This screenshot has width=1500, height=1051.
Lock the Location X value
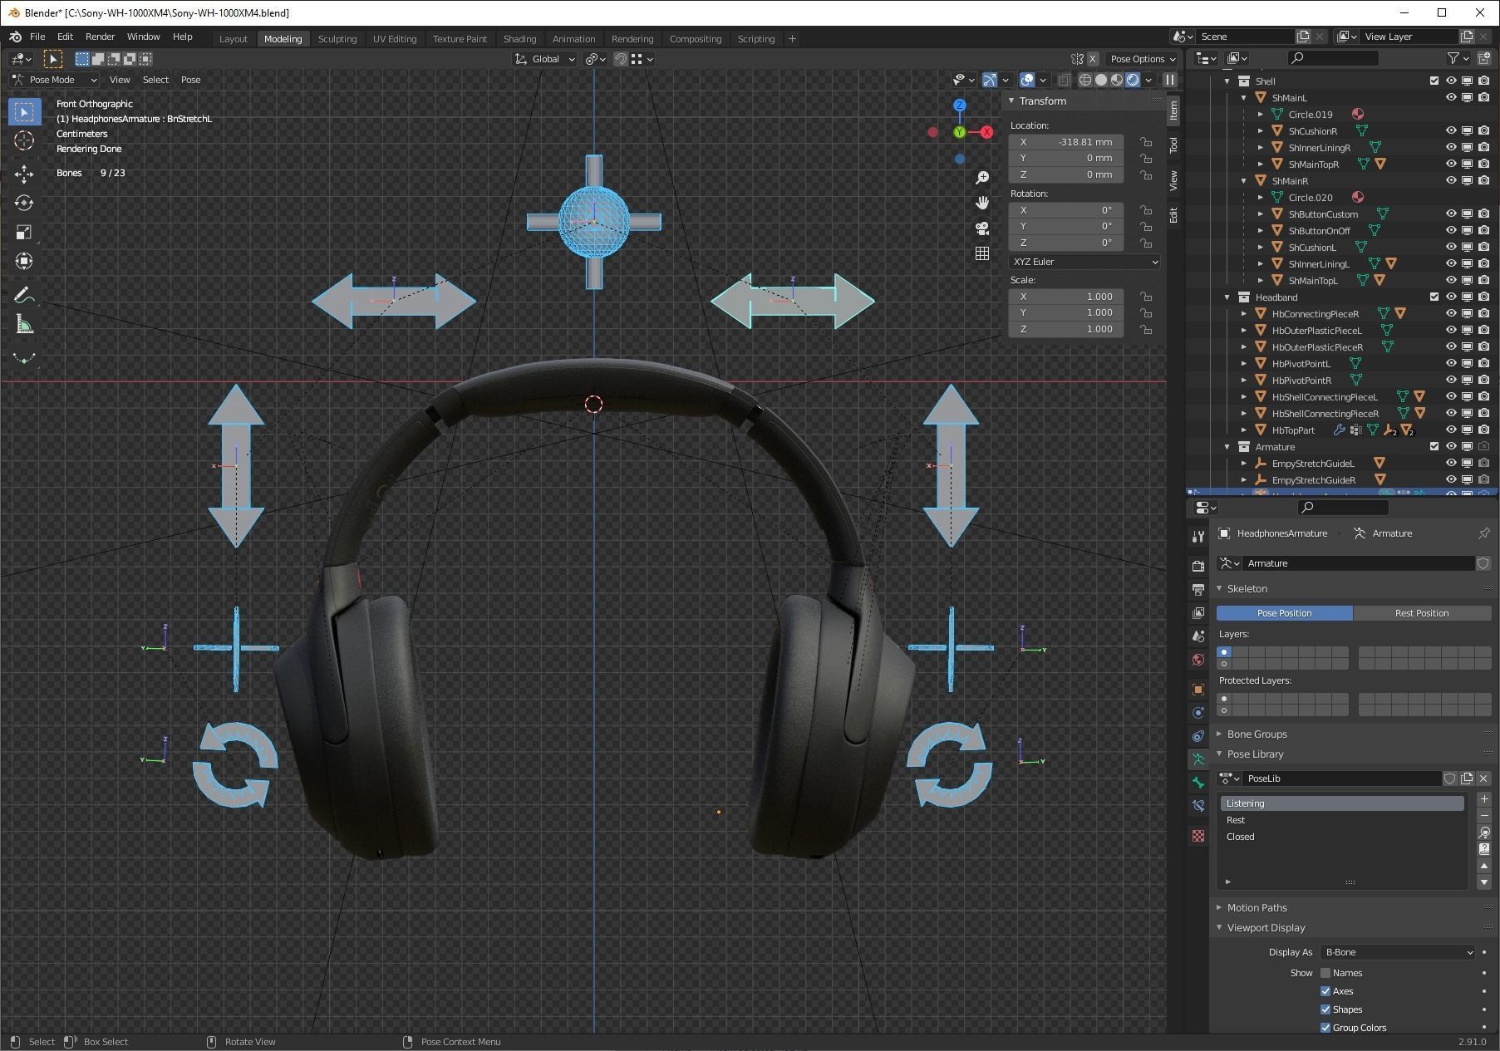(1146, 142)
